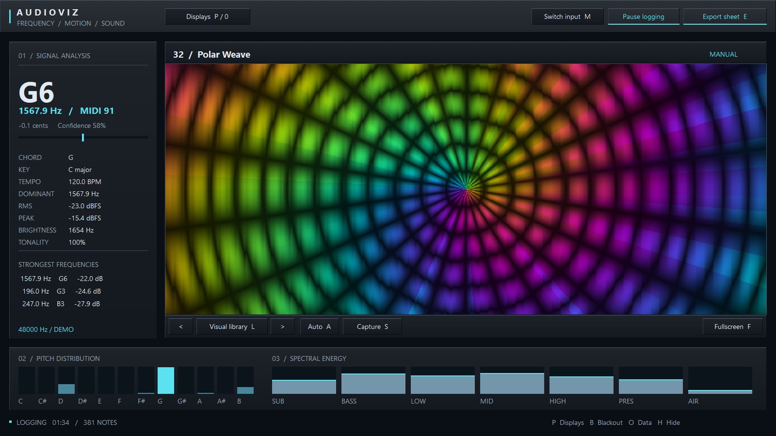This screenshot has height=436, width=776.
Task: Select the B pitch distribution bar
Action: point(245,380)
